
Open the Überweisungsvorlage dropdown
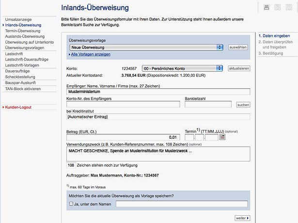coord(146,47)
